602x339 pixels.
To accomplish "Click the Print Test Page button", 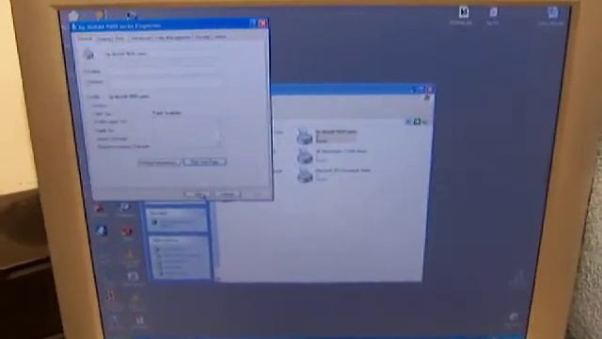I will (x=205, y=162).
